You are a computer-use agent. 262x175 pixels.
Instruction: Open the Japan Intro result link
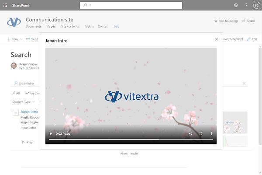[29, 112]
